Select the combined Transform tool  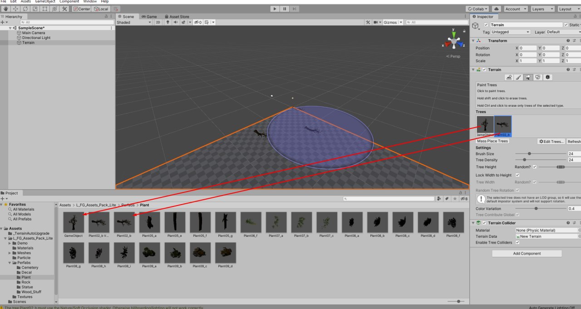click(x=55, y=9)
